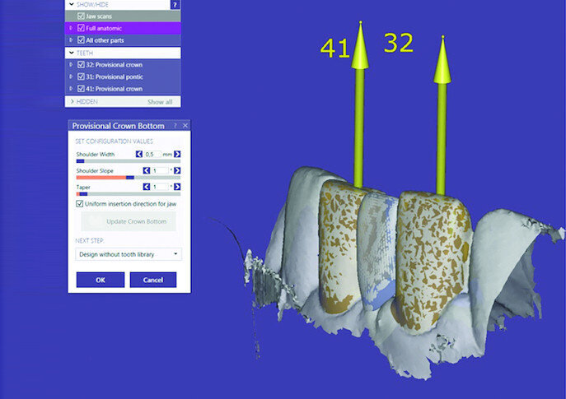Expand the 32: Provisional crown tree item
Screen dimensions: 566x399
pos(71,64)
